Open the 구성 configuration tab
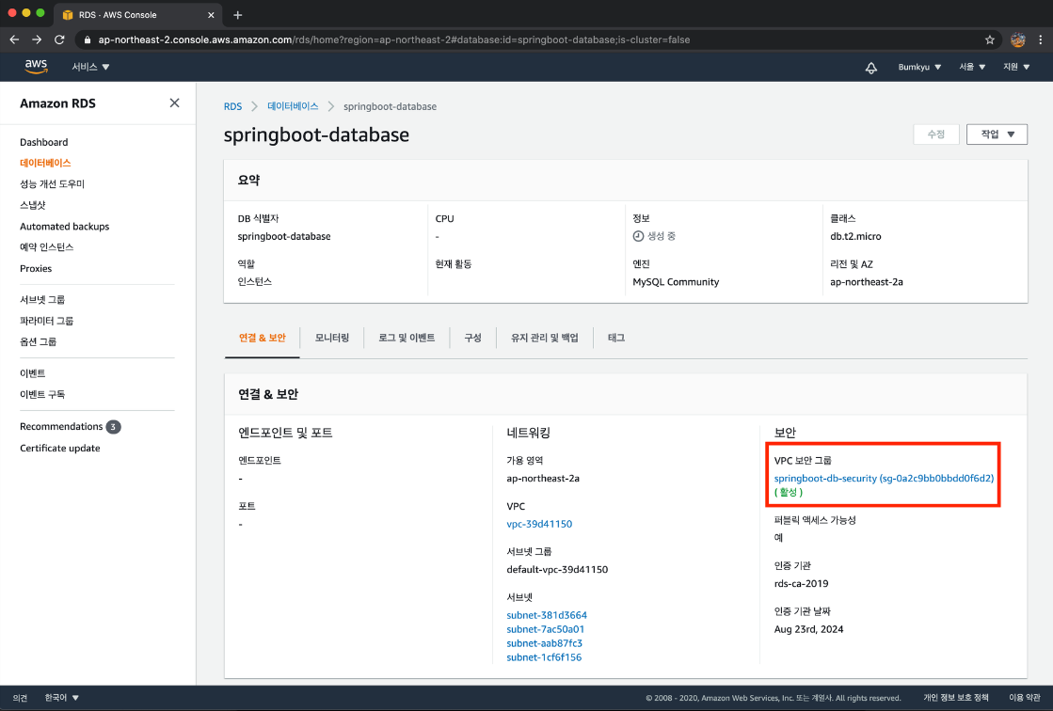 click(472, 338)
